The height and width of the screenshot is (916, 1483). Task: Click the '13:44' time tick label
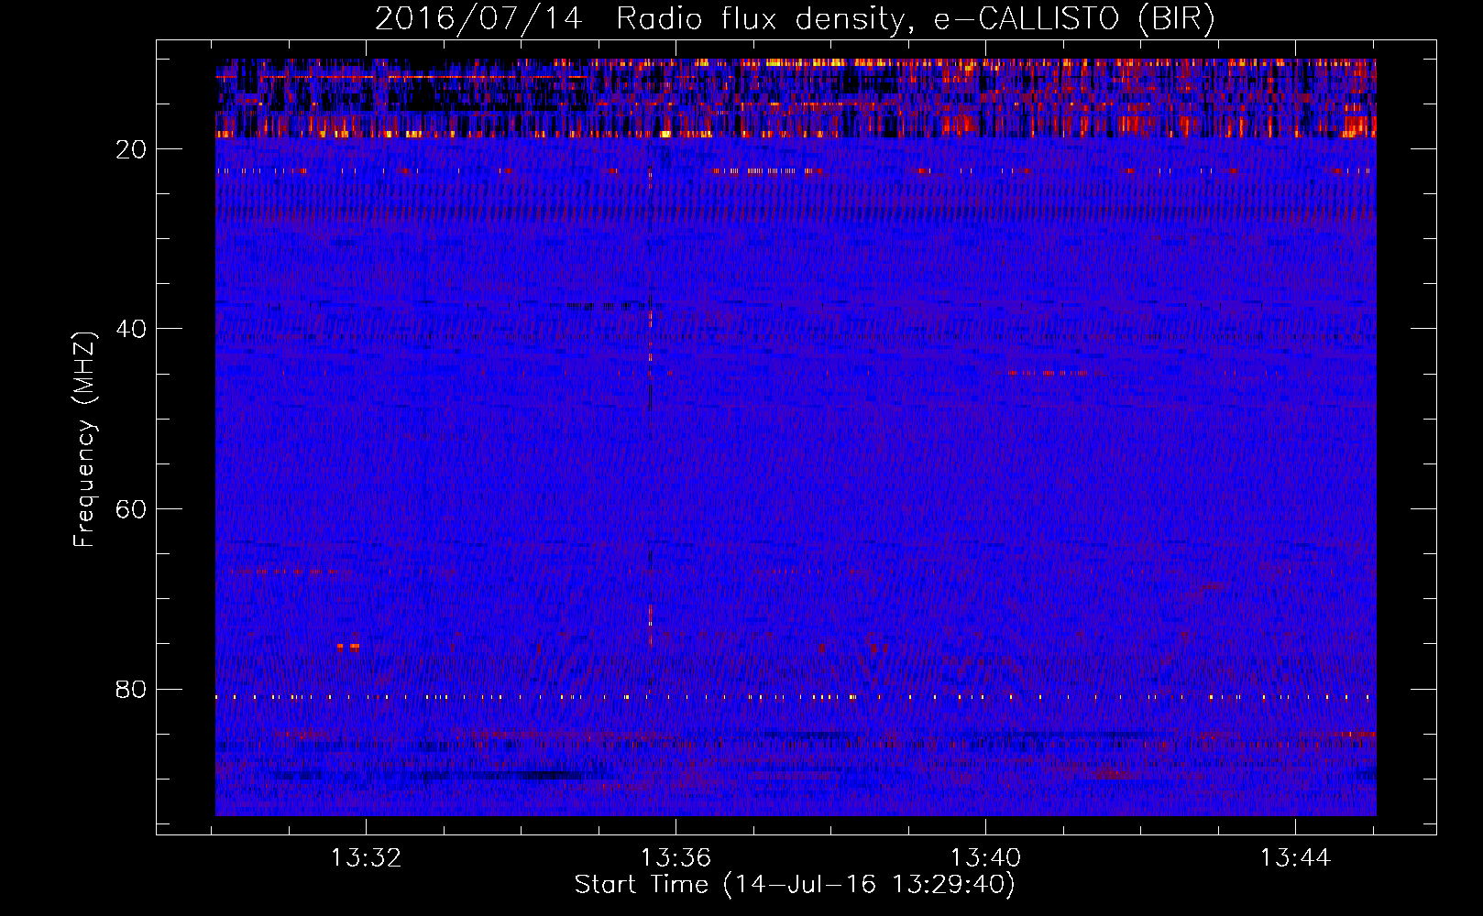point(1295,858)
